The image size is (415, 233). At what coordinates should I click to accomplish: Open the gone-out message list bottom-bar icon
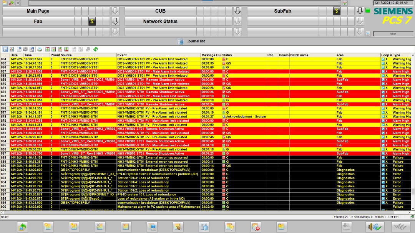coord(100,226)
